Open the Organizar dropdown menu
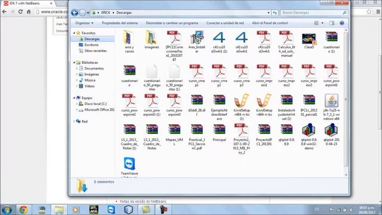This screenshot has height=215, width=382. coord(84,23)
